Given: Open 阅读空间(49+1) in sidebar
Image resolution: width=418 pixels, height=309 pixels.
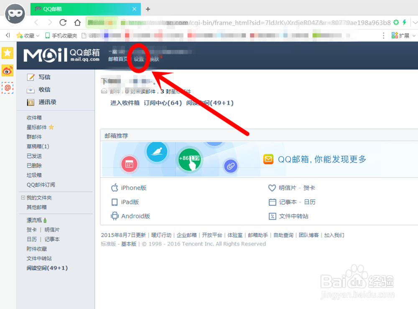Looking at the screenshot, I should click(47, 268).
